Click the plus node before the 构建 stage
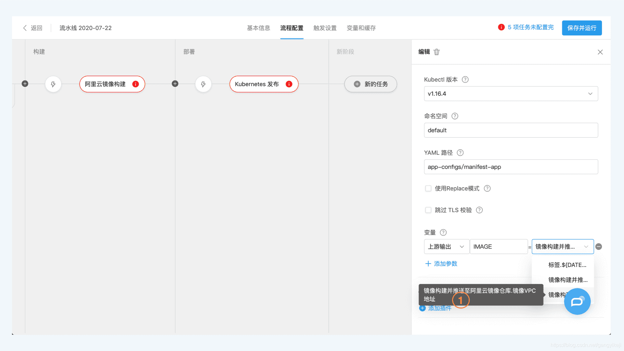The image size is (624, 351). [25, 84]
